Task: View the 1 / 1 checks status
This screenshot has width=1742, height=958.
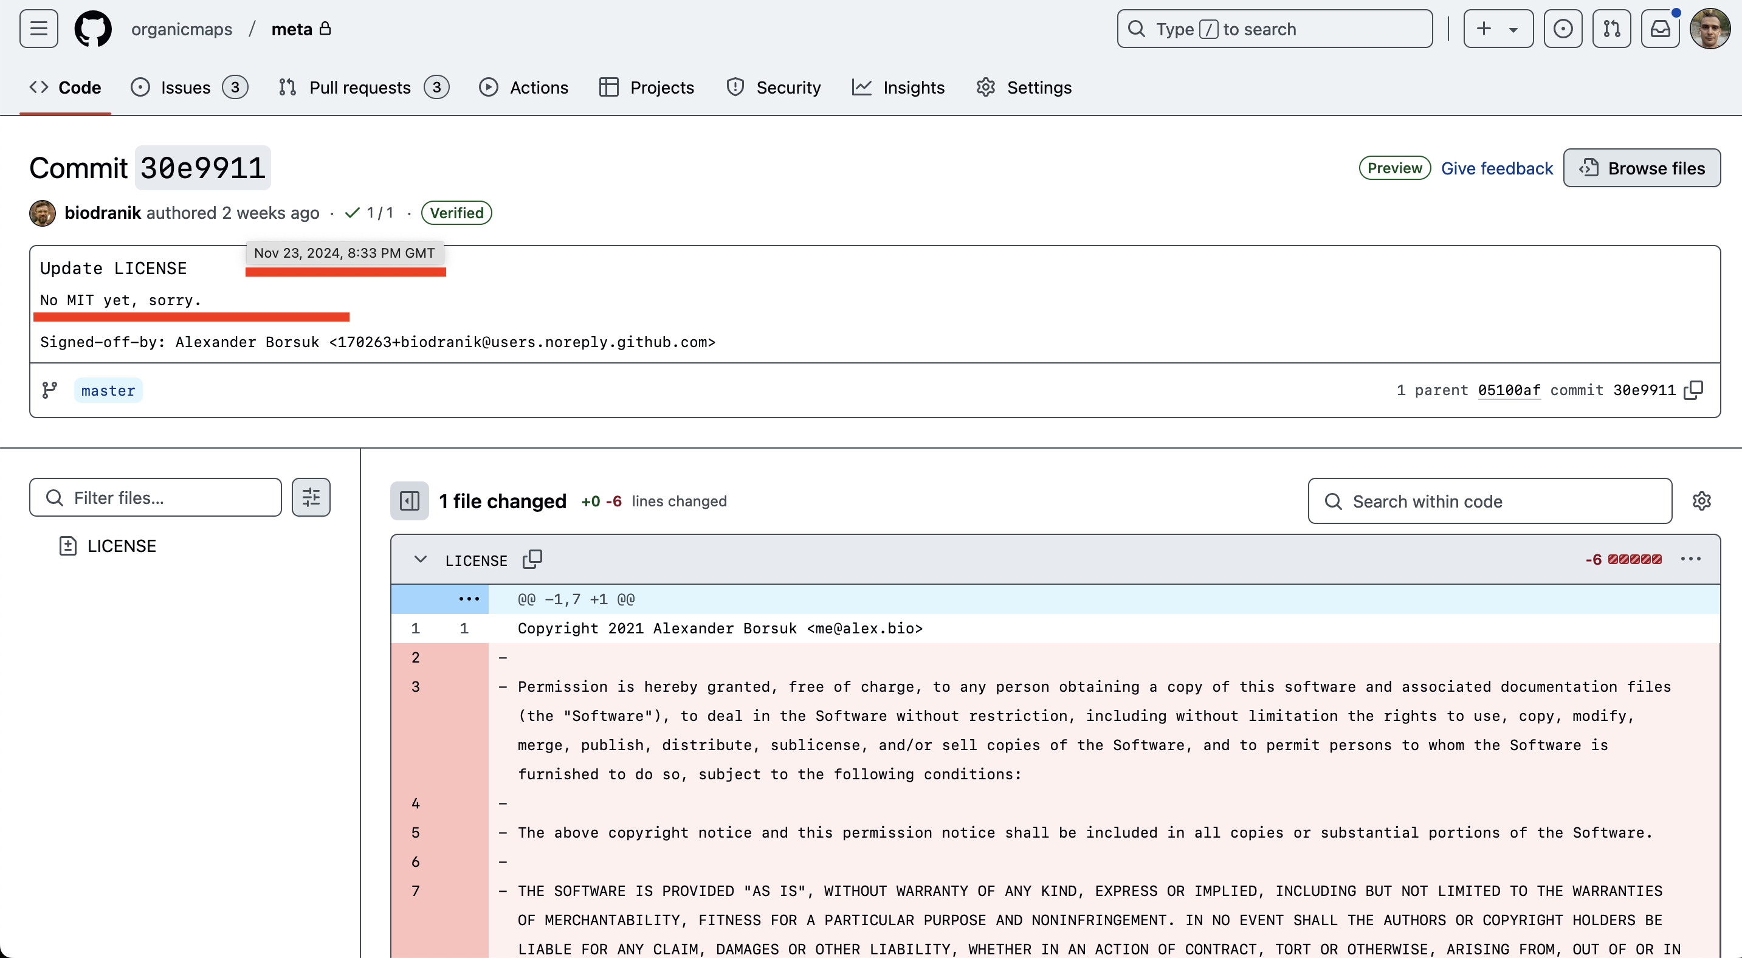Action: pos(368,213)
